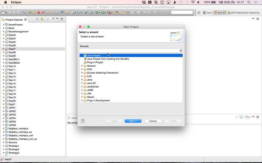Click the Step Over icon
Image resolution: width=262 pixels, height=163 pixels.
point(52,13)
